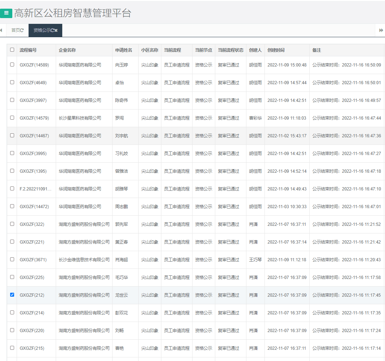Click refresh icon on 资格公示 tab

coord(52,30)
